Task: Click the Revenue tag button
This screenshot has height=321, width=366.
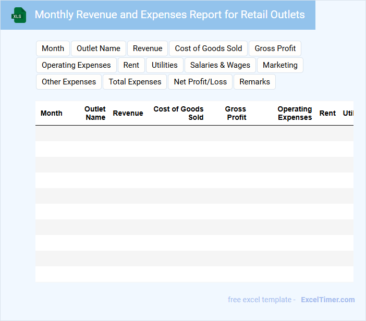Action: [x=148, y=48]
